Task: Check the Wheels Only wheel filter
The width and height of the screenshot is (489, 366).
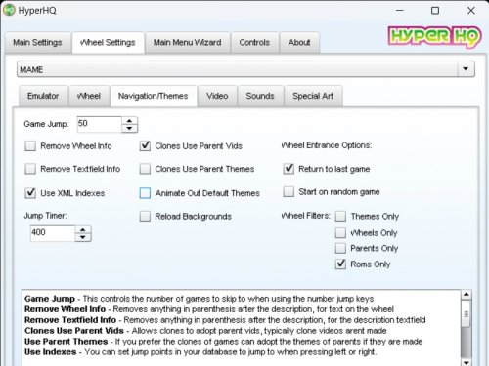Action: (x=340, y=233)
